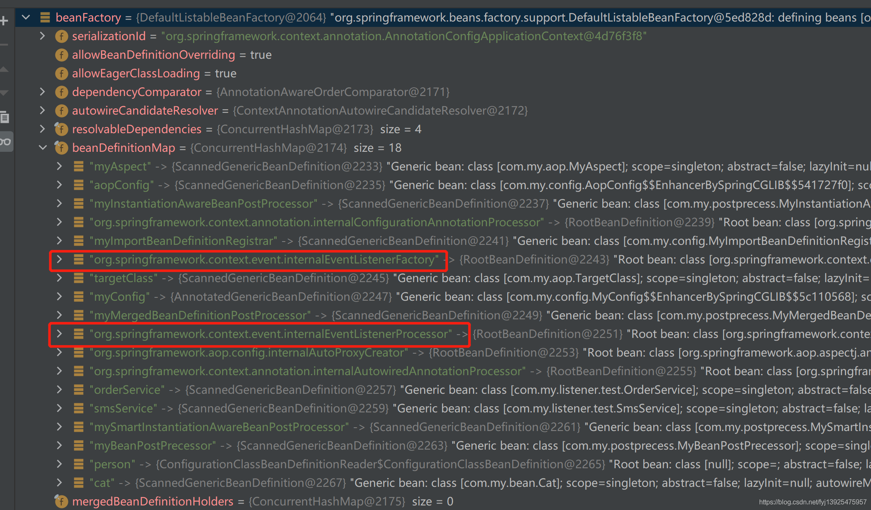871x510 pixels.
Task: Click the "size = 18" text
Action: coord(377,148)
